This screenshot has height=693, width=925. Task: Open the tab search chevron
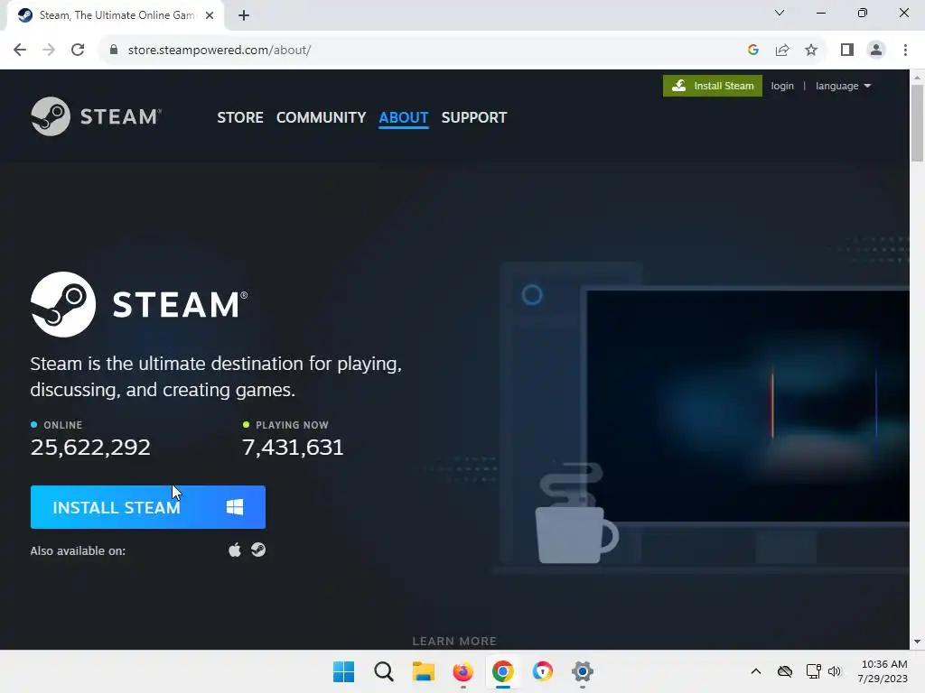coord(780,13)
